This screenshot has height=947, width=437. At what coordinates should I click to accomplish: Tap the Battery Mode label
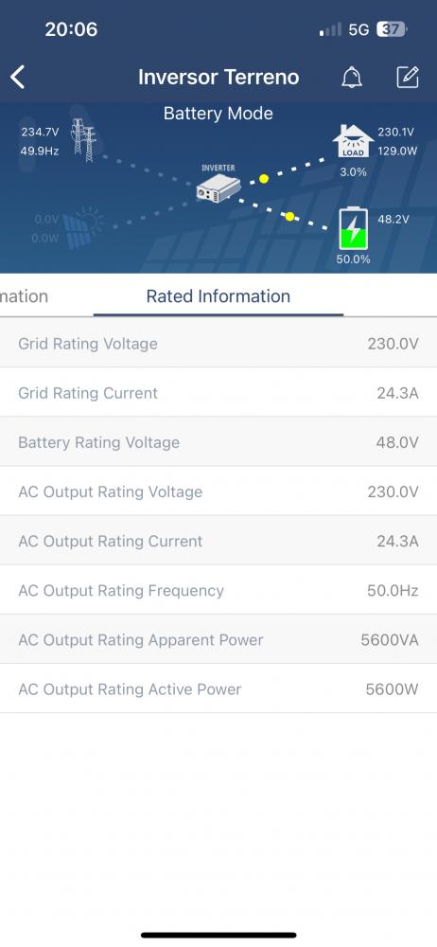(x=218, y=114)
